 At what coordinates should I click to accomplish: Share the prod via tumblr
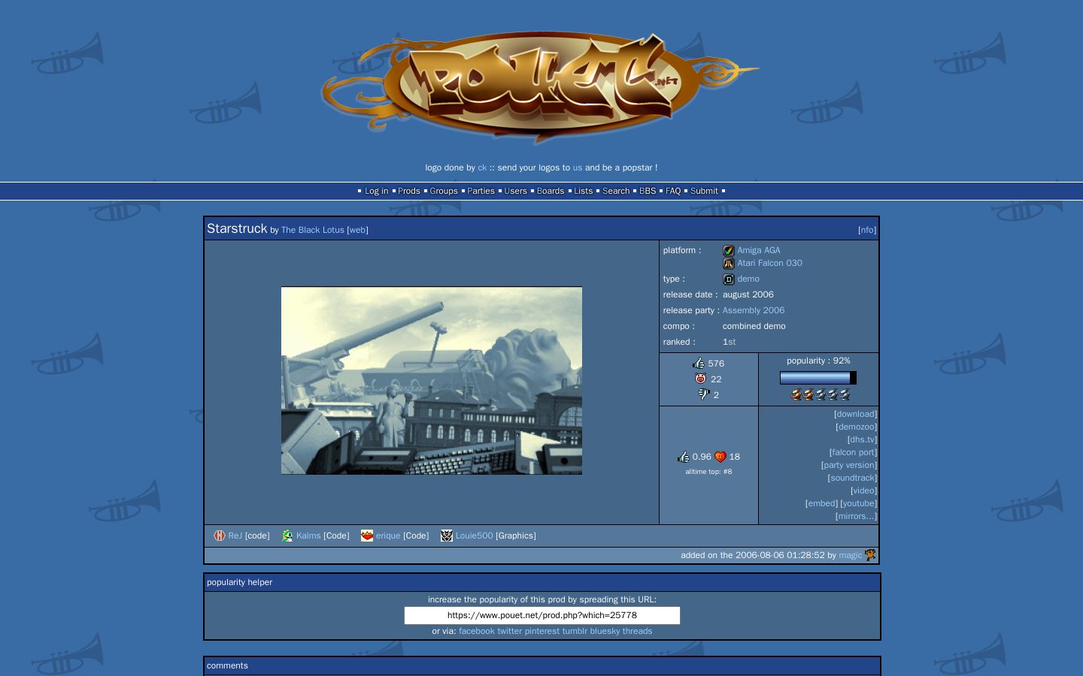[575, 631]
